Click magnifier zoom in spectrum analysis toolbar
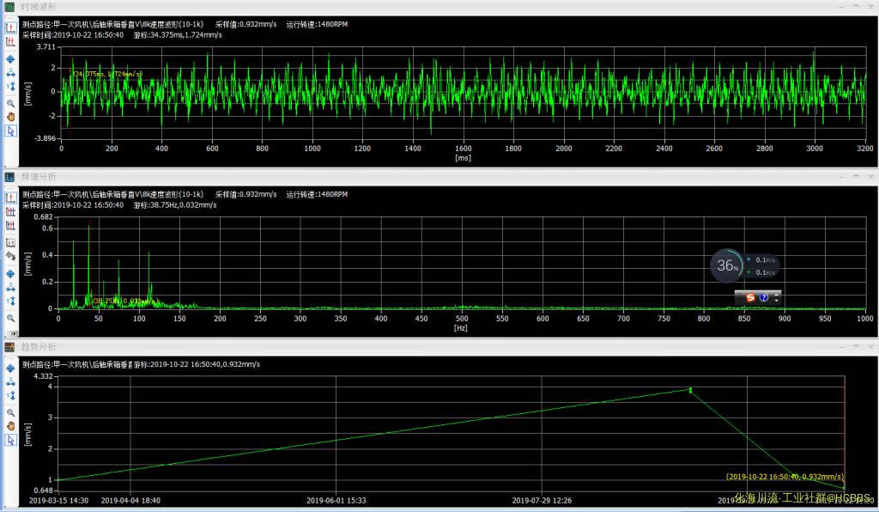This screenshot has width=879, height=512. 10,318
